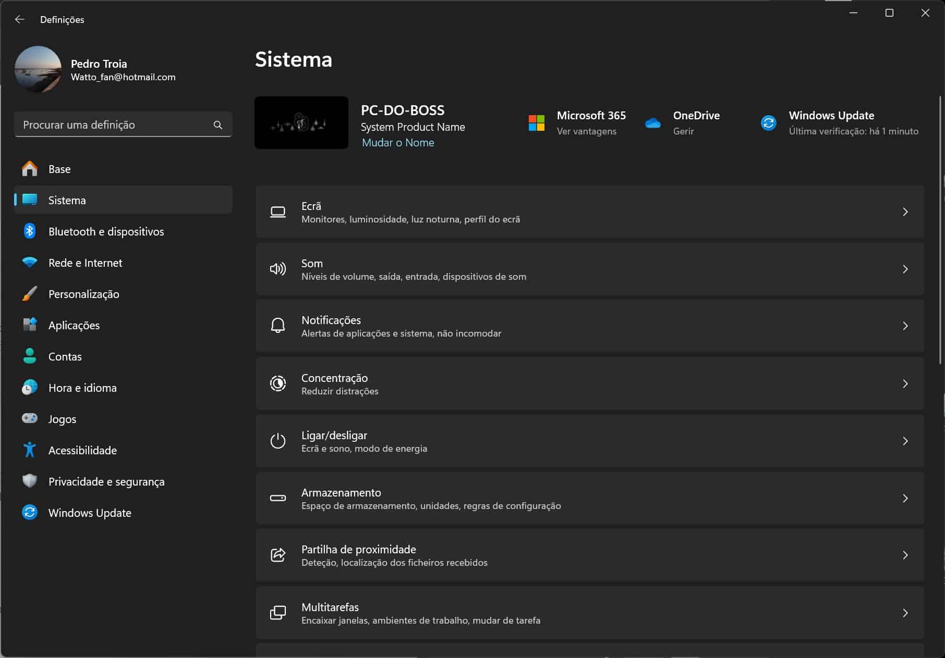
Task: Click the Procurar uma definição search box
Action: pyautogui.click(x=115, y=125)
